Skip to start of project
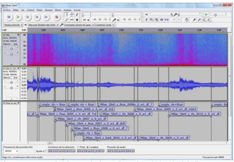Image resolution: width=234 pixels, height=162 pixels. tap(37, 17)
